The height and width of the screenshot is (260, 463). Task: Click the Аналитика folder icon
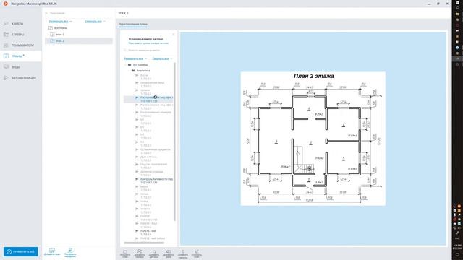pos(133,71)
